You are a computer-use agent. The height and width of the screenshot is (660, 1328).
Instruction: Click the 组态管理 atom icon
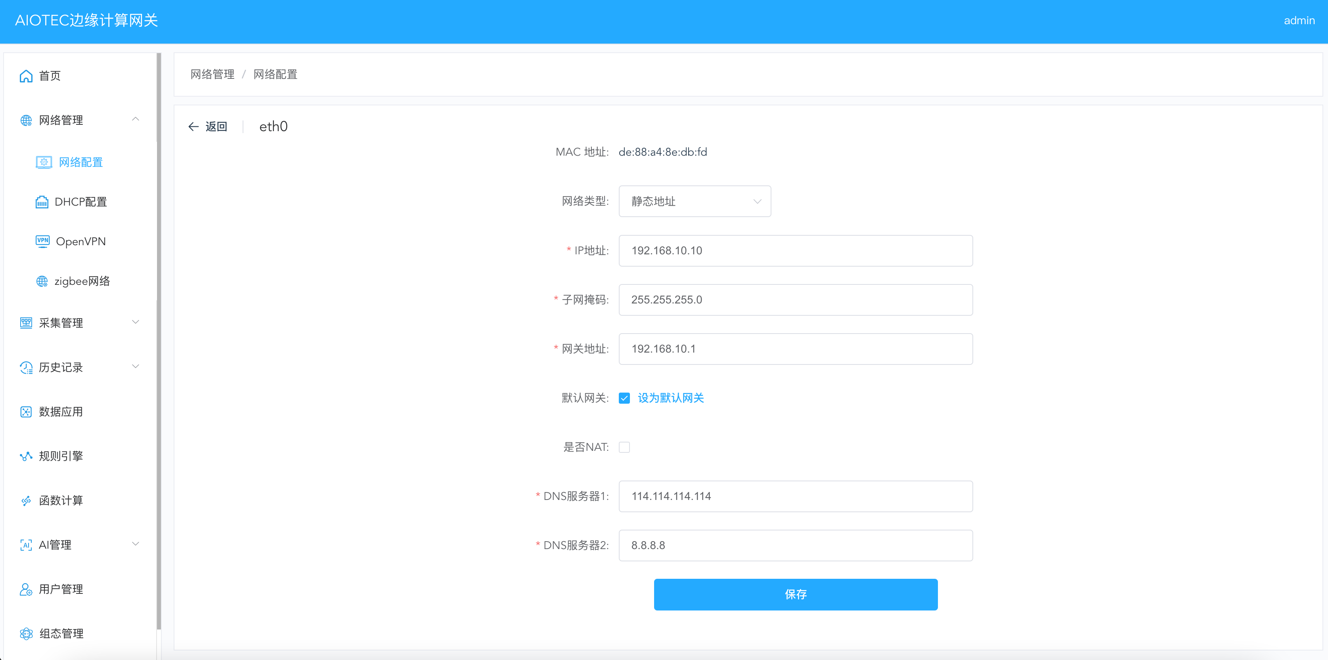pyautogui.click(x=26, y=634)
